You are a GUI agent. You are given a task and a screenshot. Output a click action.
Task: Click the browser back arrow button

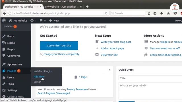(5, 13)
